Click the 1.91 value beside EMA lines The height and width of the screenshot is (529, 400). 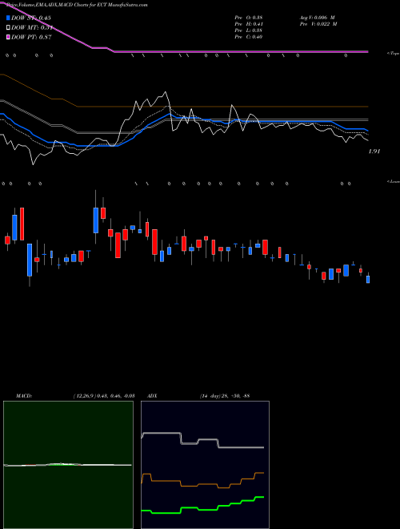(x=374, y=151)
